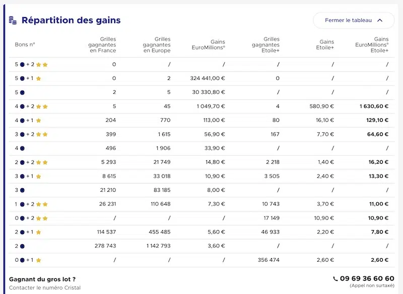This screenshot has height=294, width=403.
Task: Select the Grilles gagnantes en France header
Action: tap(102, 45)
